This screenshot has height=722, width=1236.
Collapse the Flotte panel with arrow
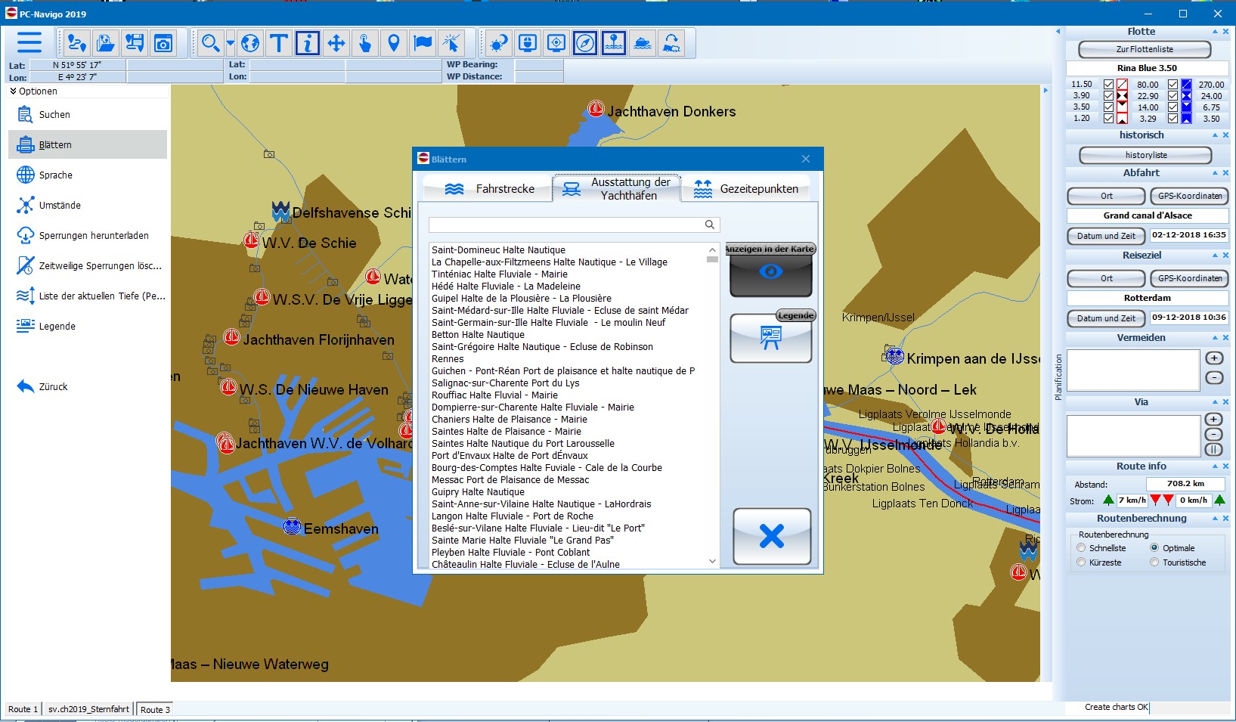[1215, 32]
